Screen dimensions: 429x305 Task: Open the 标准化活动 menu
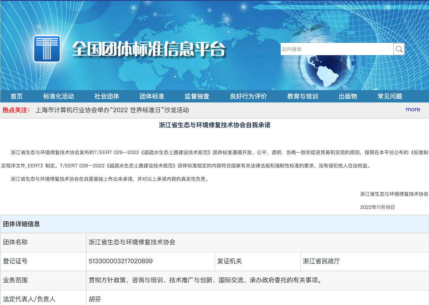(59, 96)
